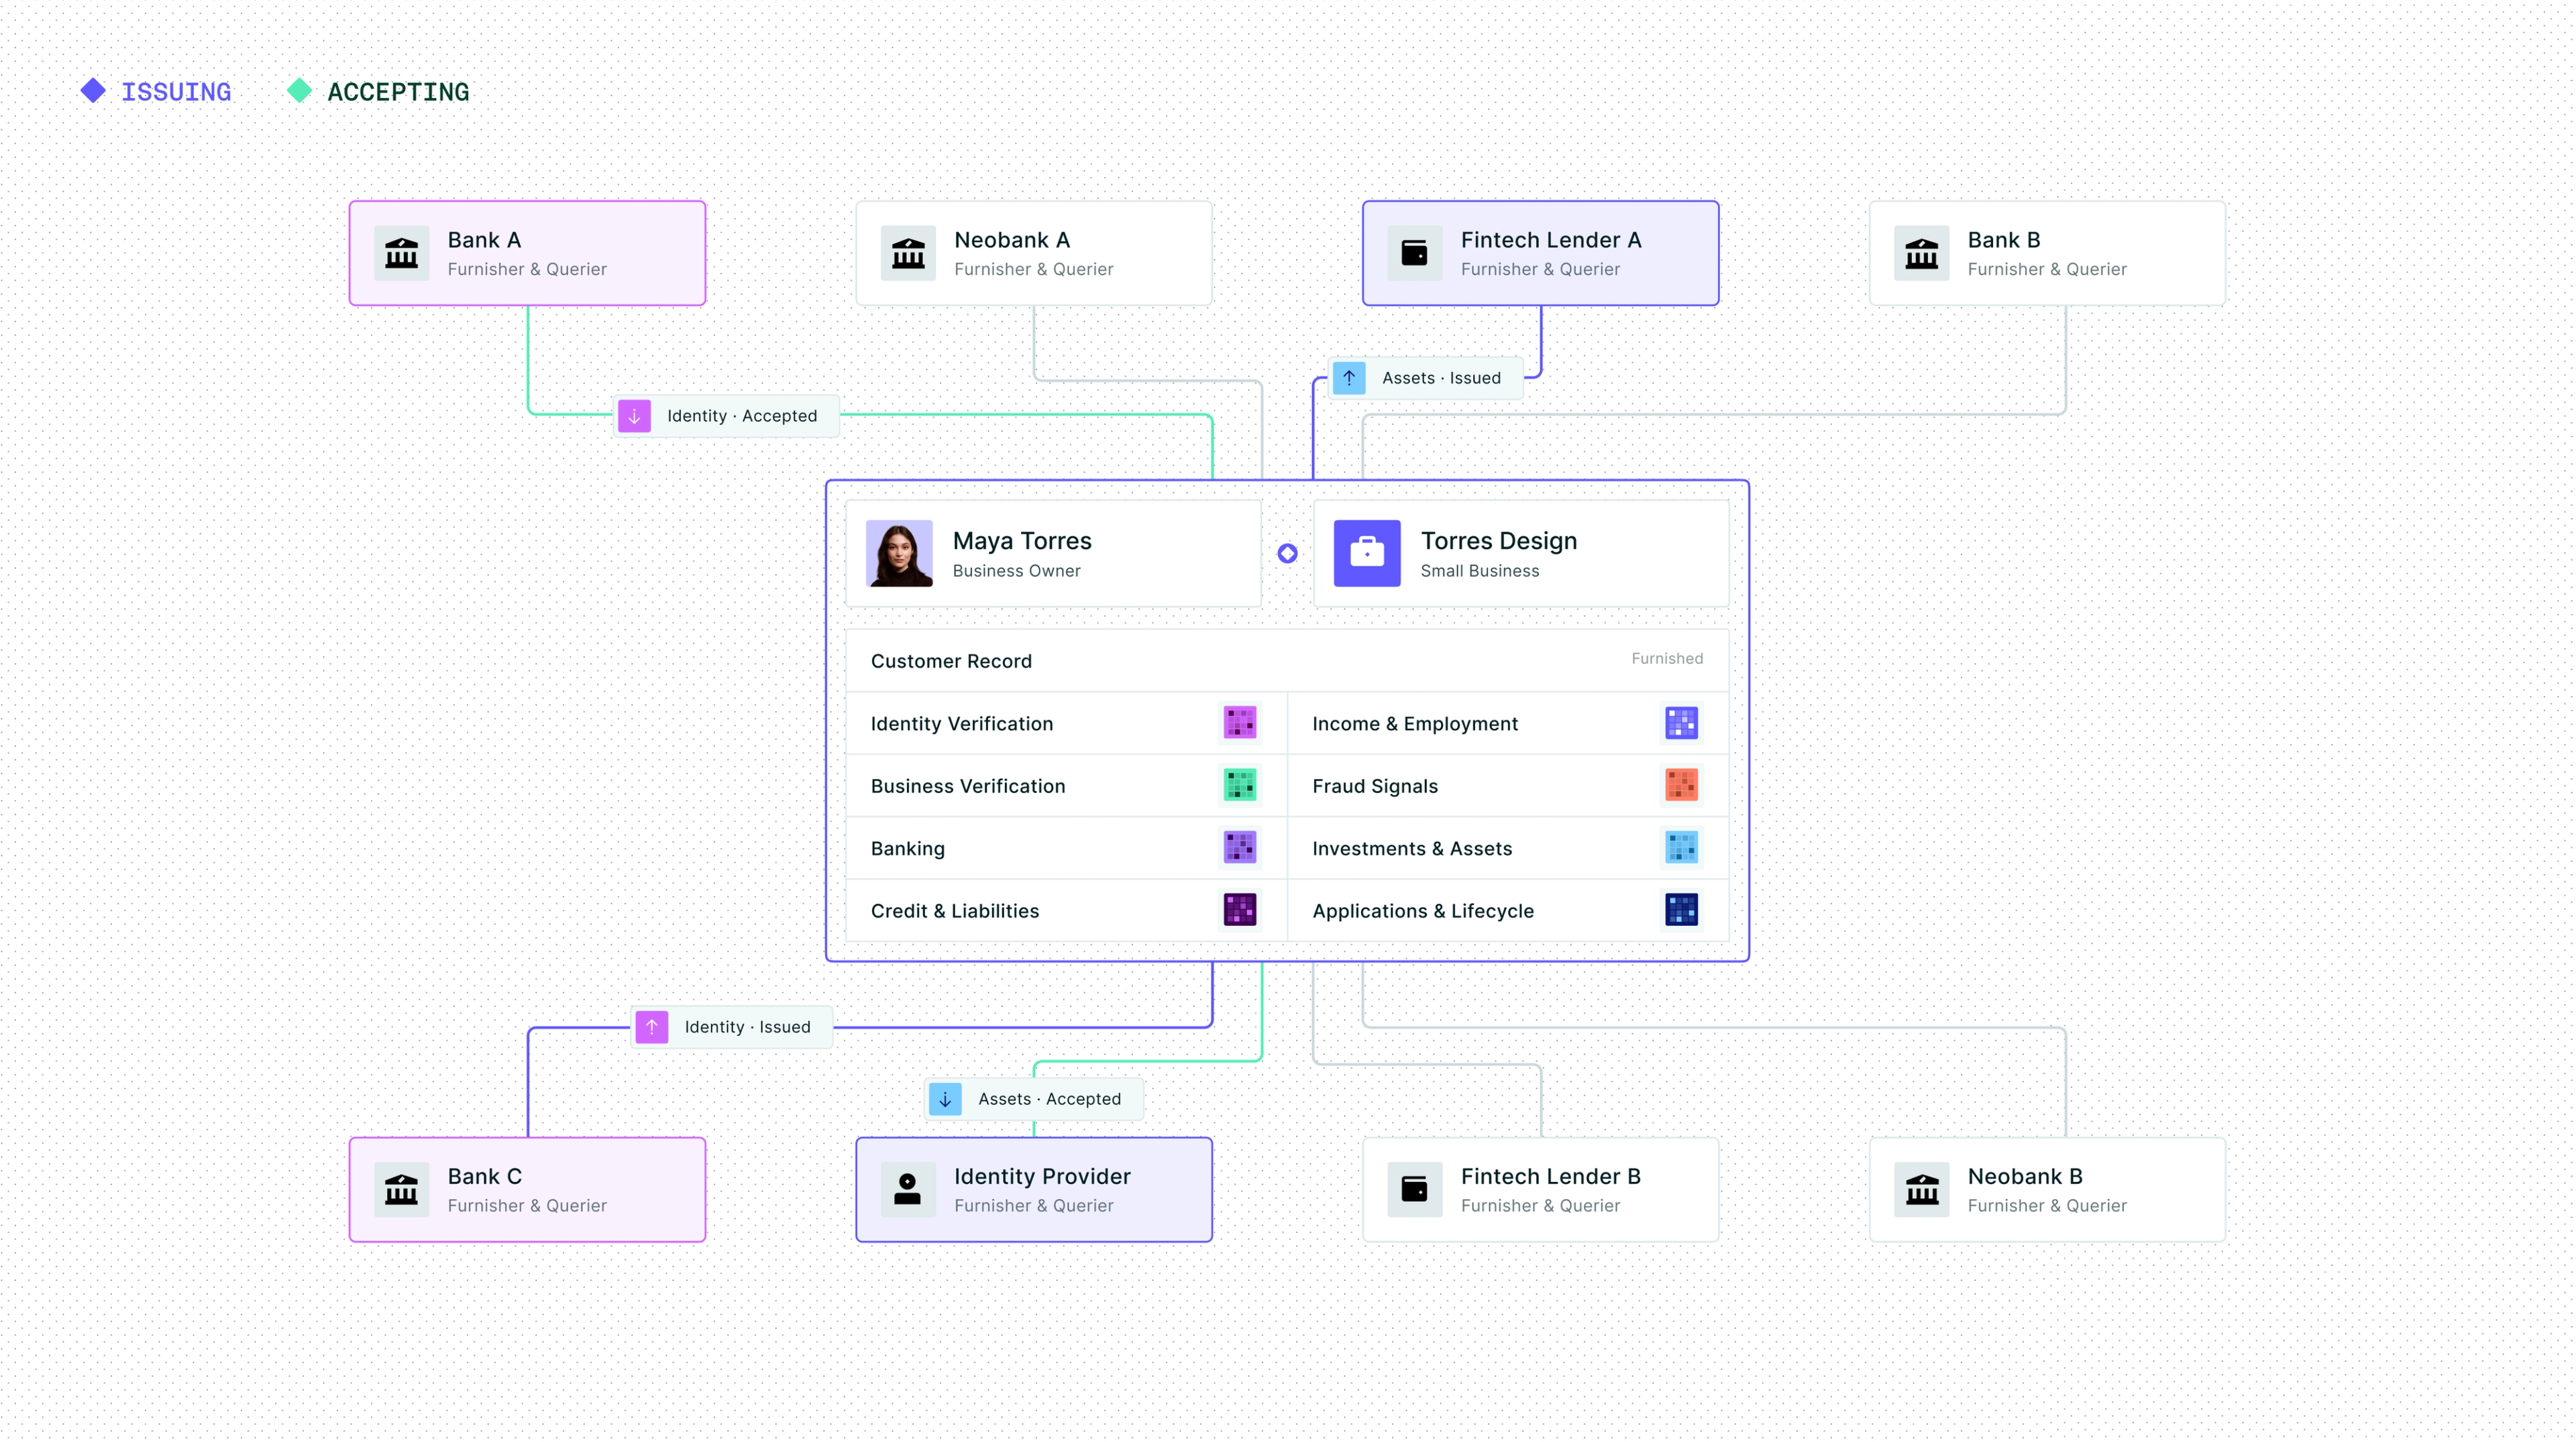Click the Fraud Signals orange swatch
The height and width of the screenshot is (1442, 2576).
[1681, 784]
